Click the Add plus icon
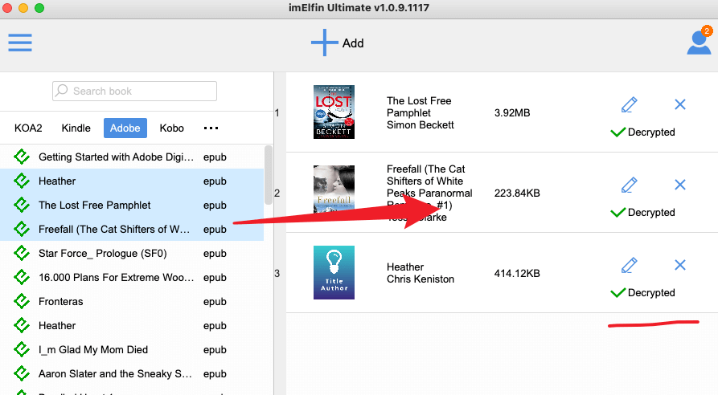The width and height of the screenshot is (718, 395). click(324, 43)
